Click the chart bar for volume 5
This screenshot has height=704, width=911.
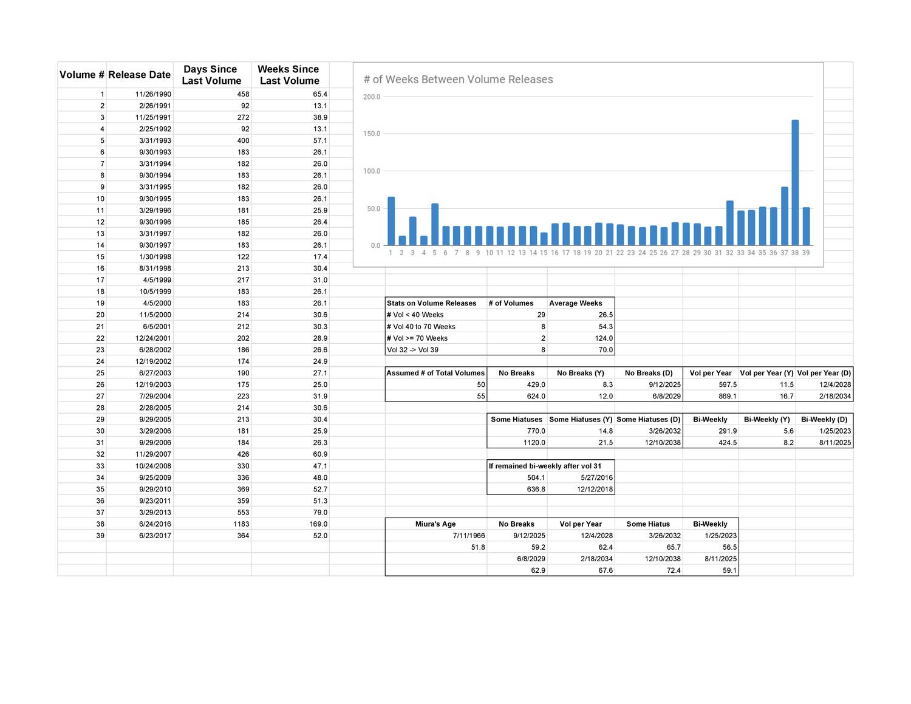[435, 224]
